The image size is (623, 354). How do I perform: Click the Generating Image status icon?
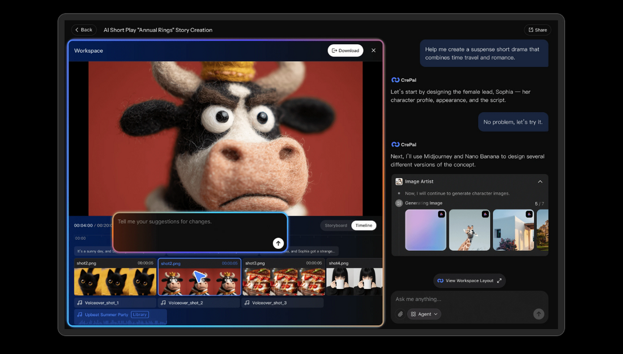coord(399,203)
